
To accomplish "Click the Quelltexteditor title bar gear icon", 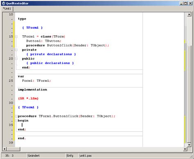I will coord(3,3).
